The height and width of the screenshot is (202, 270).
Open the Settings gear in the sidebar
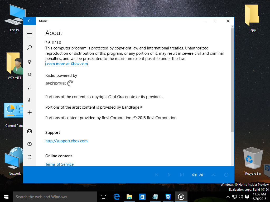[x=30, y=144]
